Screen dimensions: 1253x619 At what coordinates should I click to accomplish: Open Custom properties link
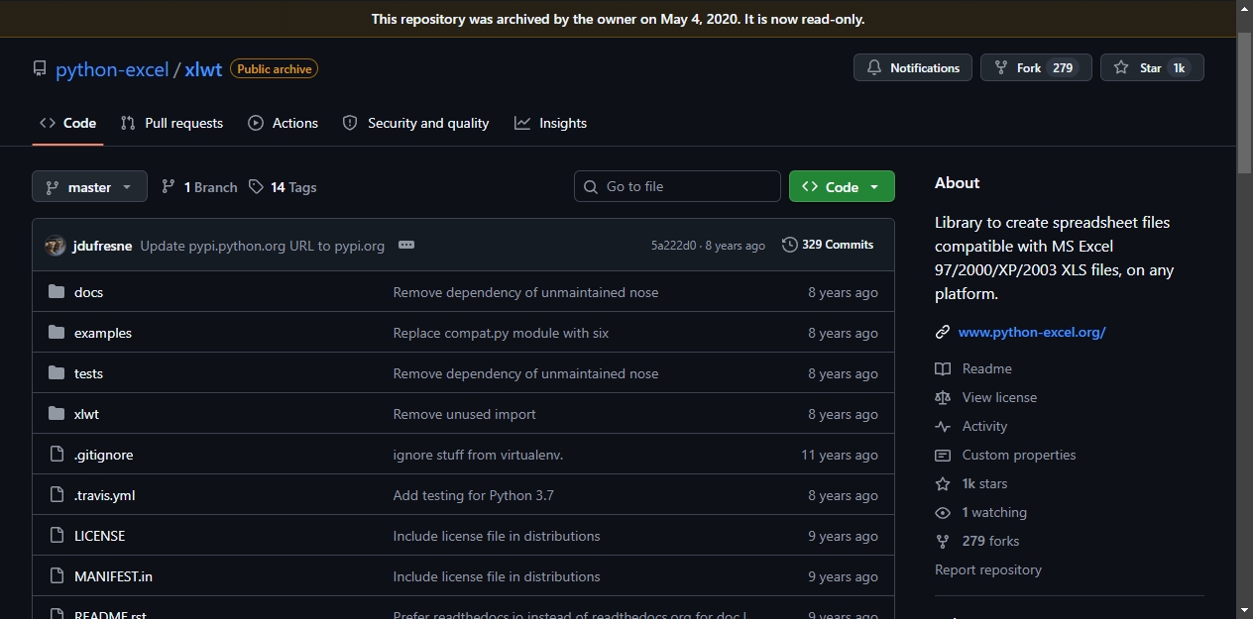[1019, 455]
